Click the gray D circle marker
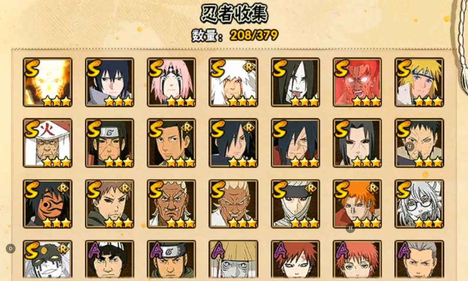468x281 pixels. 11,249
